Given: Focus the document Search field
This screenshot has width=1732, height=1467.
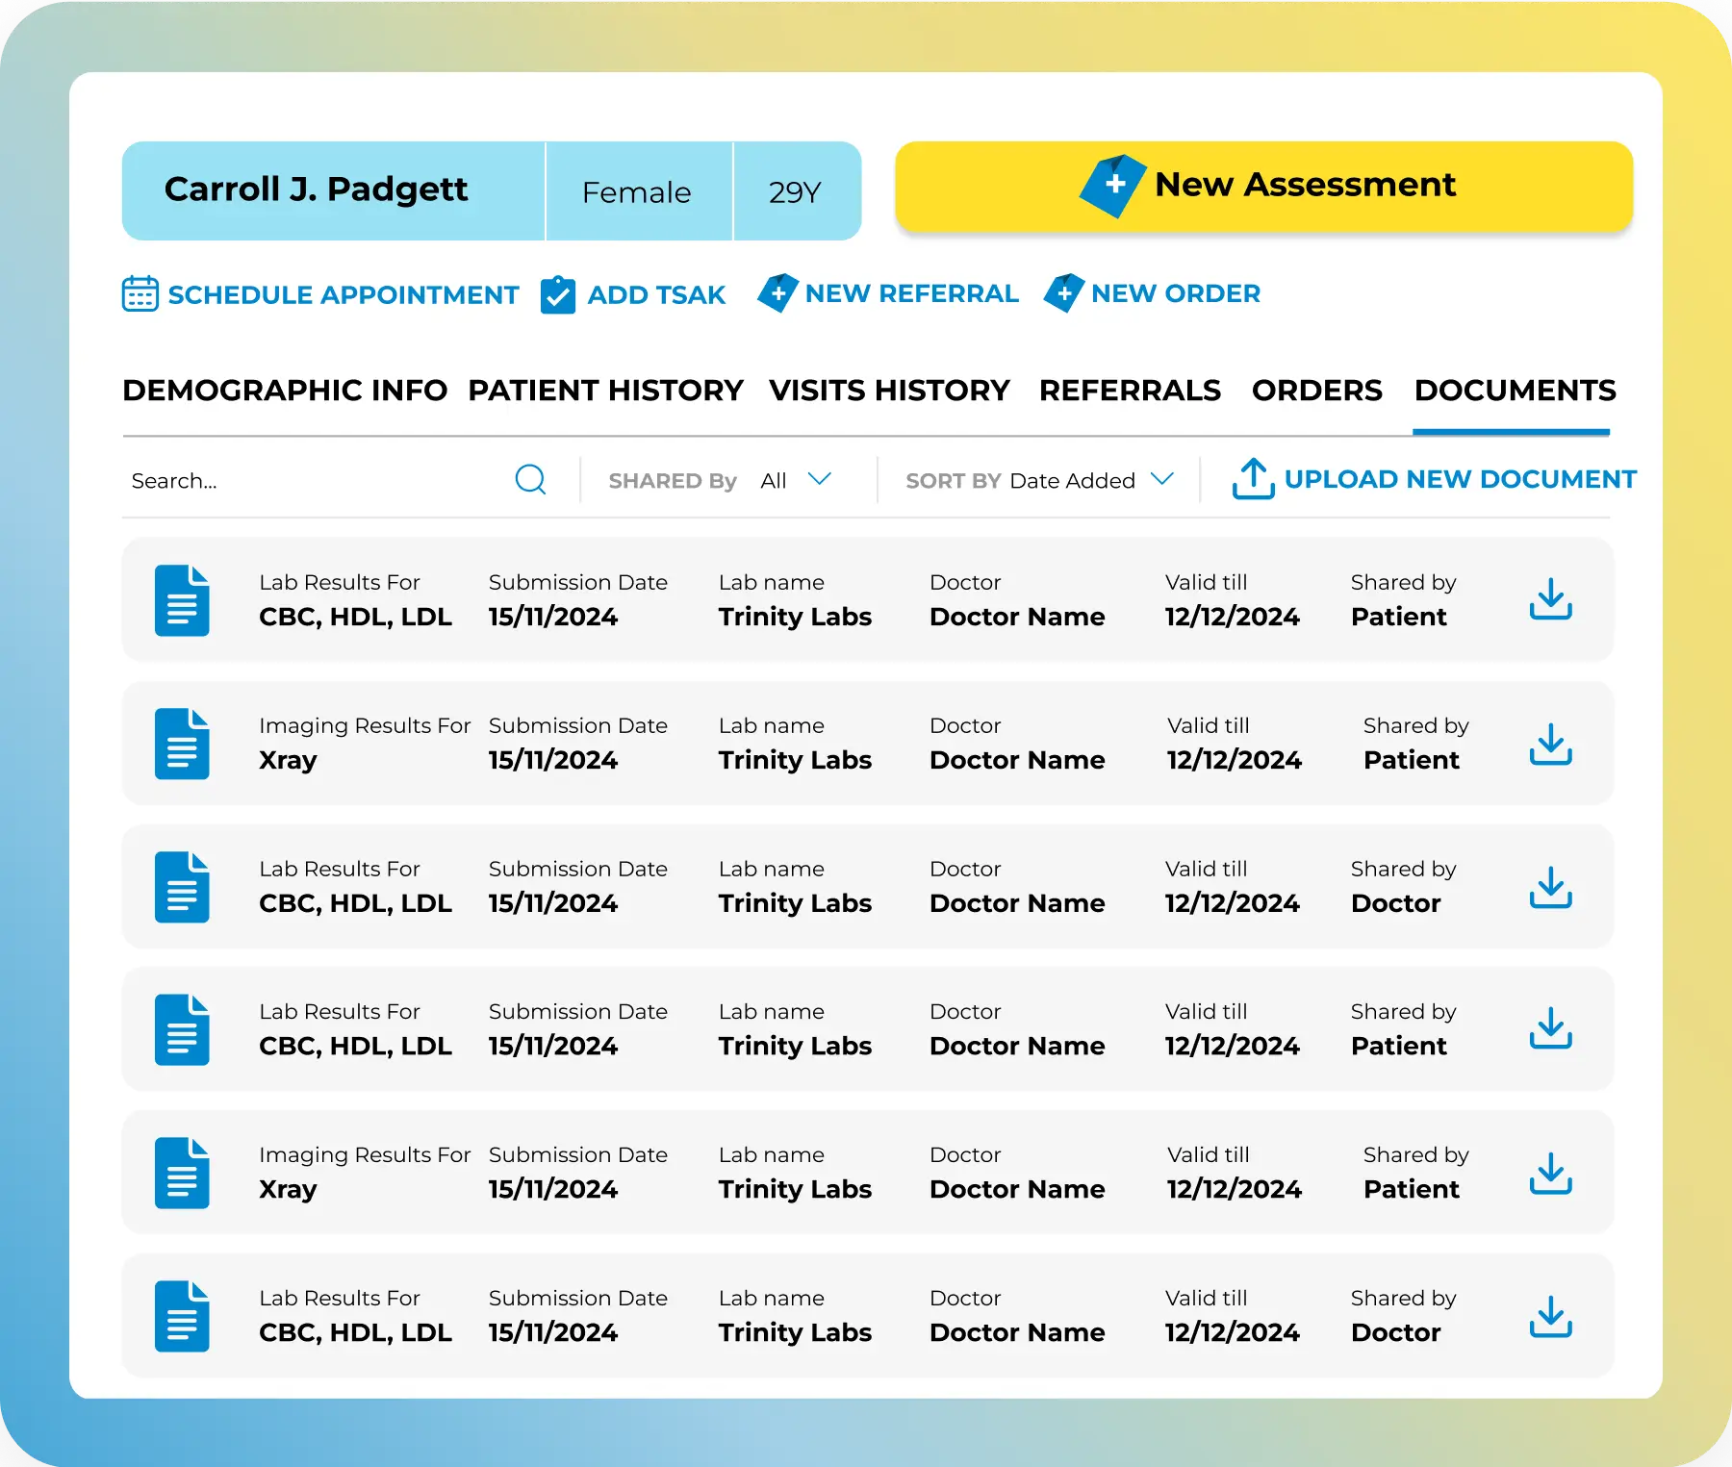Looking at the screenshot, I should [318, 480].
